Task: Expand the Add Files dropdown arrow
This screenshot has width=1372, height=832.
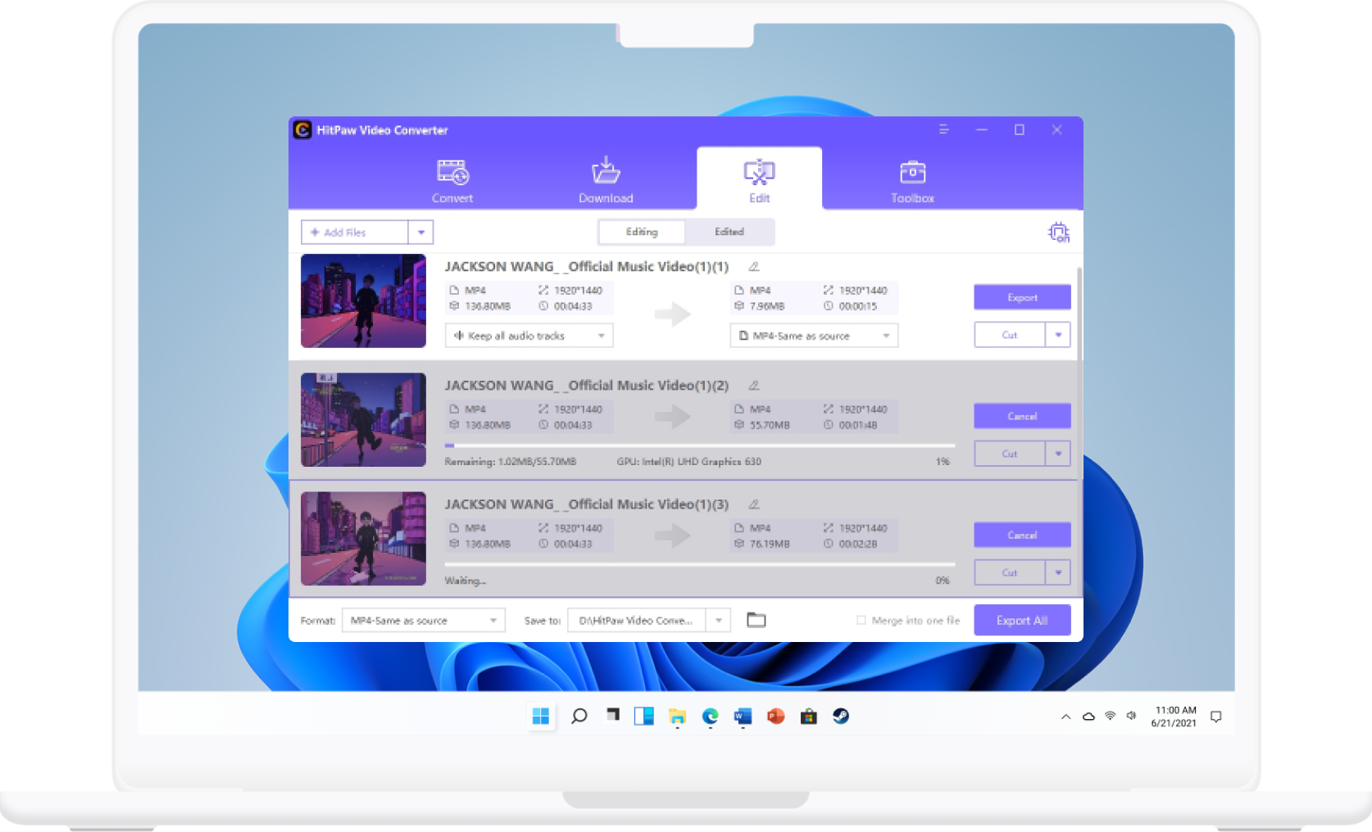Action: tap(421, 233)
